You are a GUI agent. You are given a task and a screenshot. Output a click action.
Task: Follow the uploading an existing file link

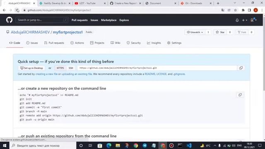click(77, 74)
